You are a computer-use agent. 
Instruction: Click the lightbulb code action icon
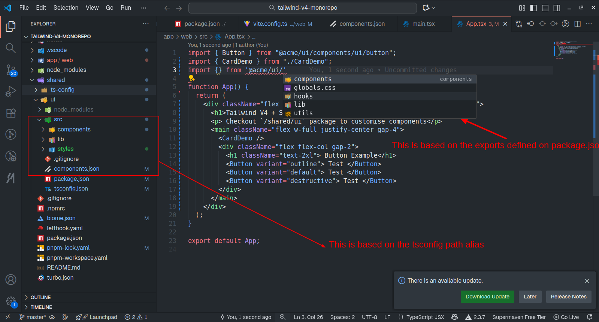(191, 78)
